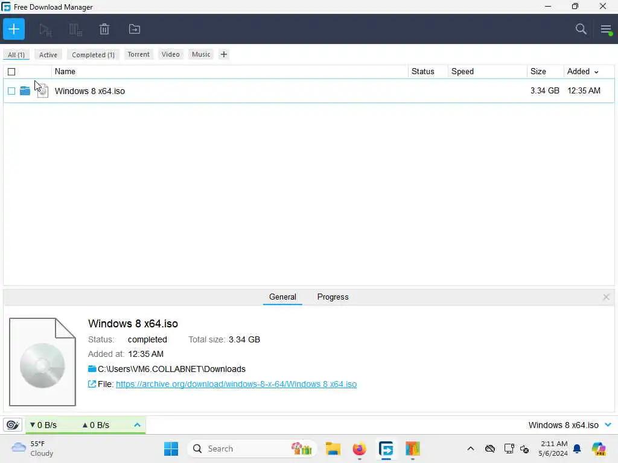Sort by the Size column header
The width and height of the screenshot is (618, 463).
pyautogui.click(x=538, y=72)
